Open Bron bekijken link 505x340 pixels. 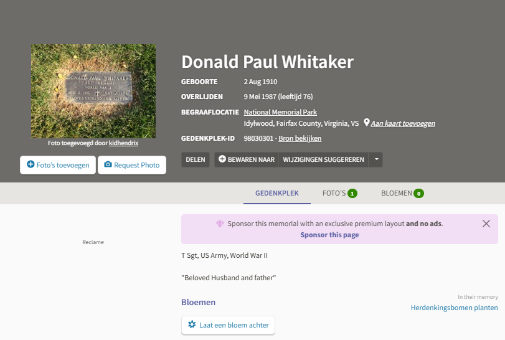pos(300,138)
